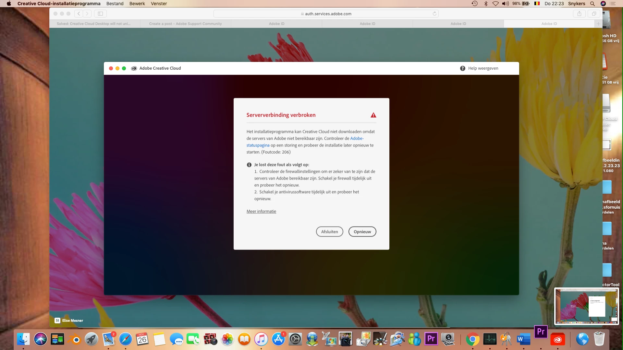This screenshot has height=350, width=623.
Task: Go forward in Safari
Action: pyautogui.click(x=87, y=14)
